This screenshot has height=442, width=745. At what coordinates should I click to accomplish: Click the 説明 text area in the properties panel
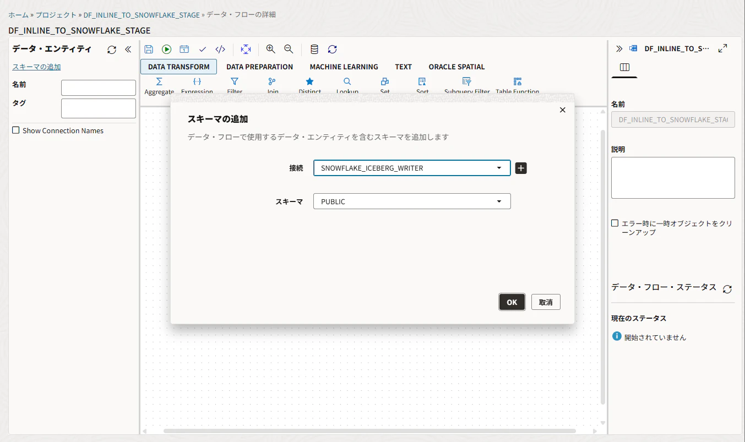click(x=673, y=177)
